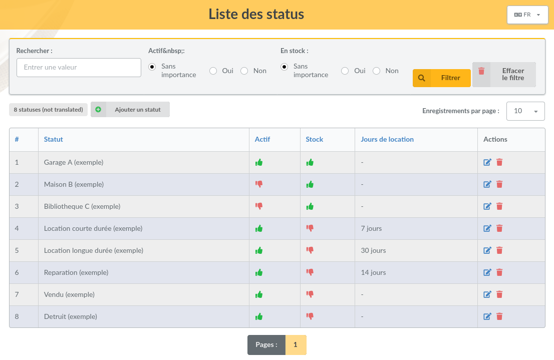Open the FR language dropdown
The height and width of the screenshot is (360, 554).
tap(527, 15)
